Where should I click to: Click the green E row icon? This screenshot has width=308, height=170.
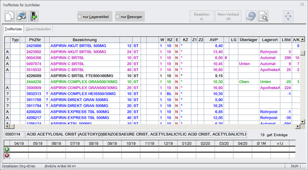[7, 149]
